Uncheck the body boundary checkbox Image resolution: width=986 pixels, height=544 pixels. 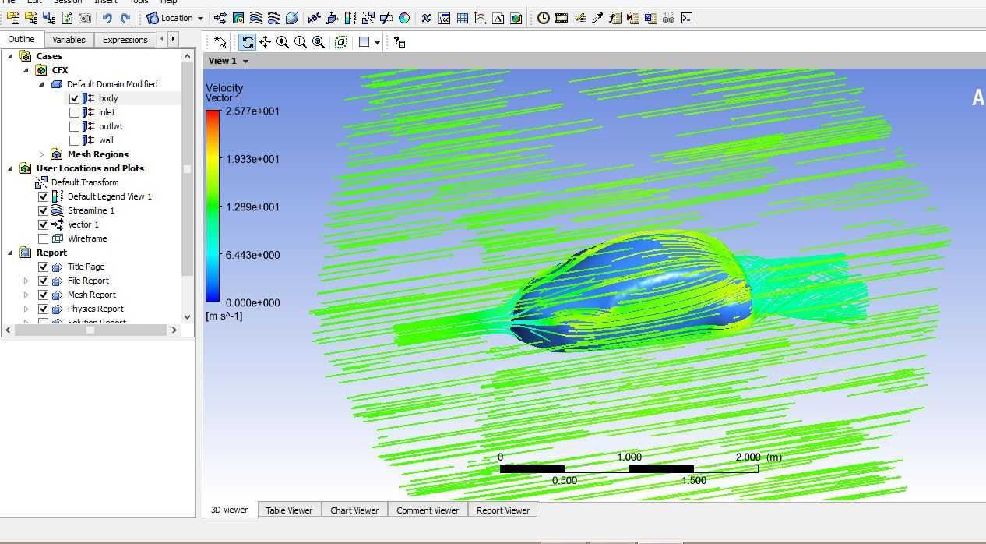(75, 98)
